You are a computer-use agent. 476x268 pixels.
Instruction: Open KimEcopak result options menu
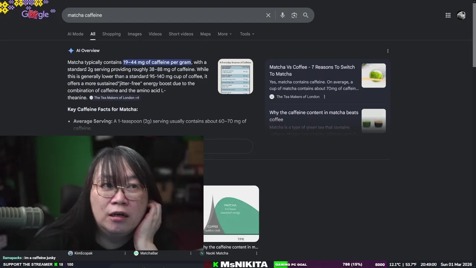coord(125,253)
